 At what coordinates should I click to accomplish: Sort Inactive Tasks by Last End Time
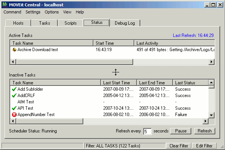[x=154, y=83]
